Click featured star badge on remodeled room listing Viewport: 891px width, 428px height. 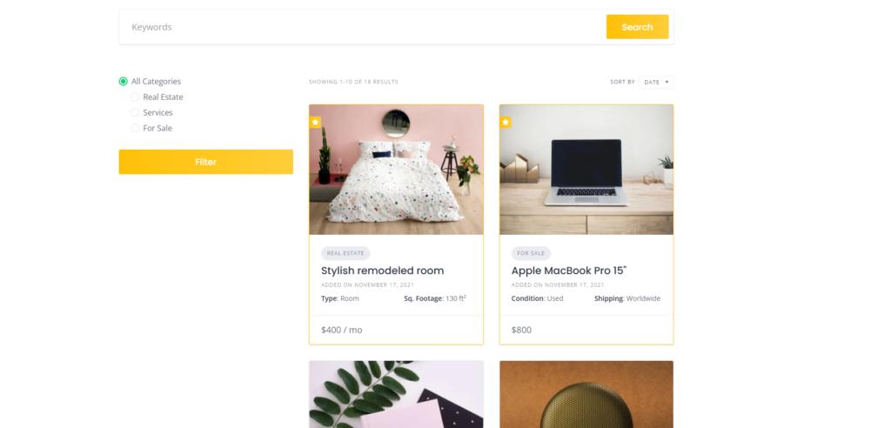315,122
